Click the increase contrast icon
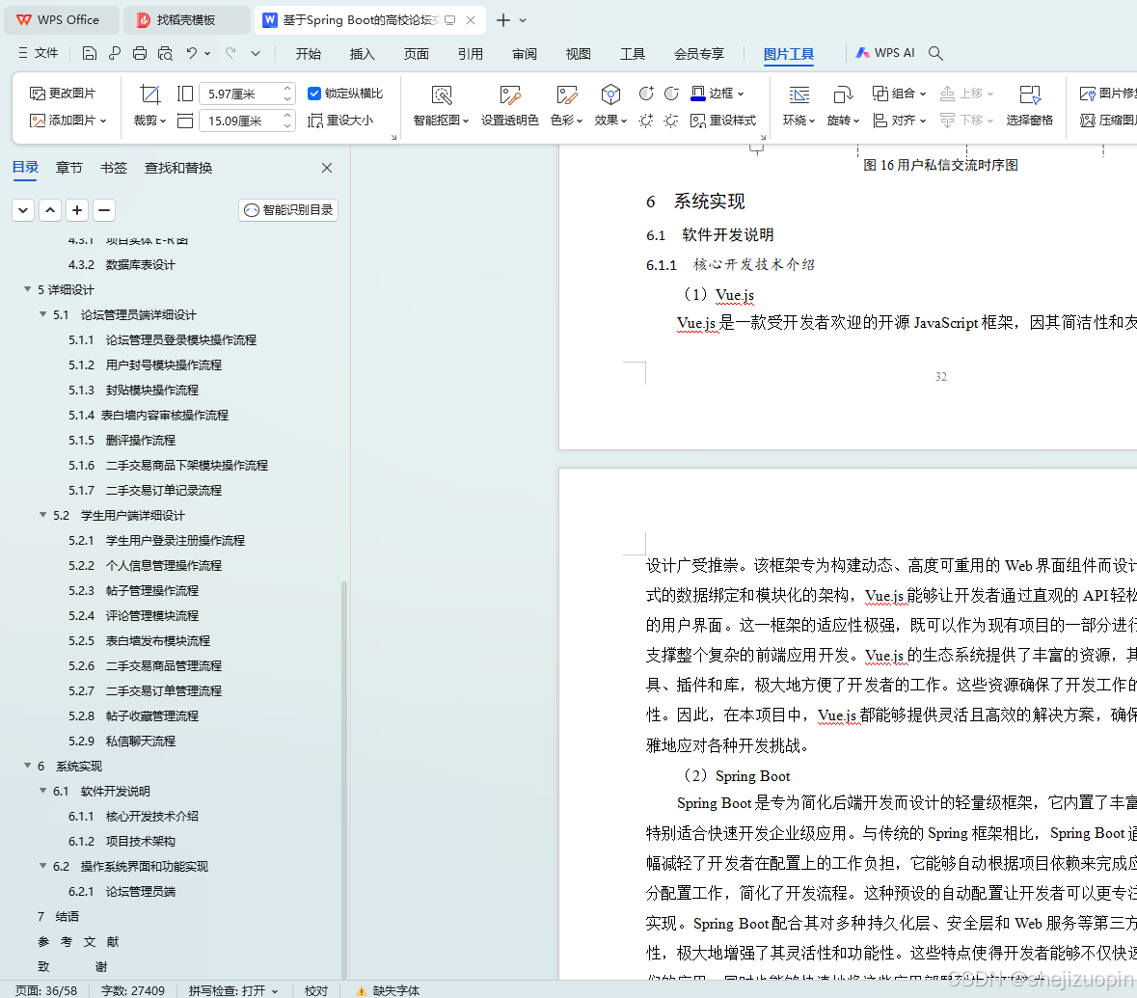1137x998 pixels. 646,94
